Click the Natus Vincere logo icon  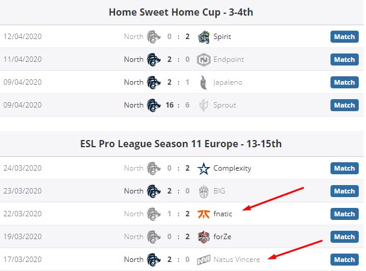pos(203,260)
